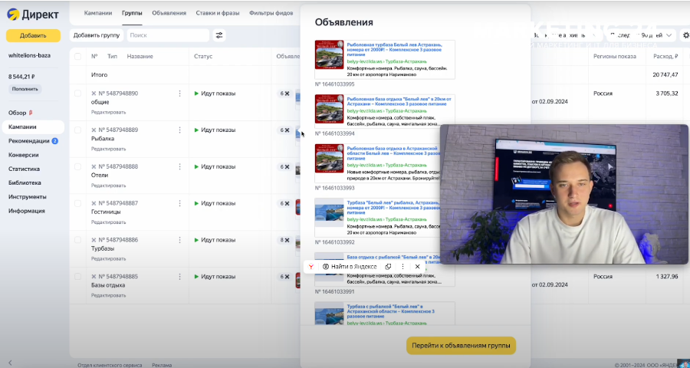Click Редактировать under group Гостиницы

coord(108,222)
